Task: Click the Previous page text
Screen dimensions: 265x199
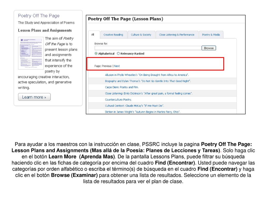Action: click(x=107, y=66)
